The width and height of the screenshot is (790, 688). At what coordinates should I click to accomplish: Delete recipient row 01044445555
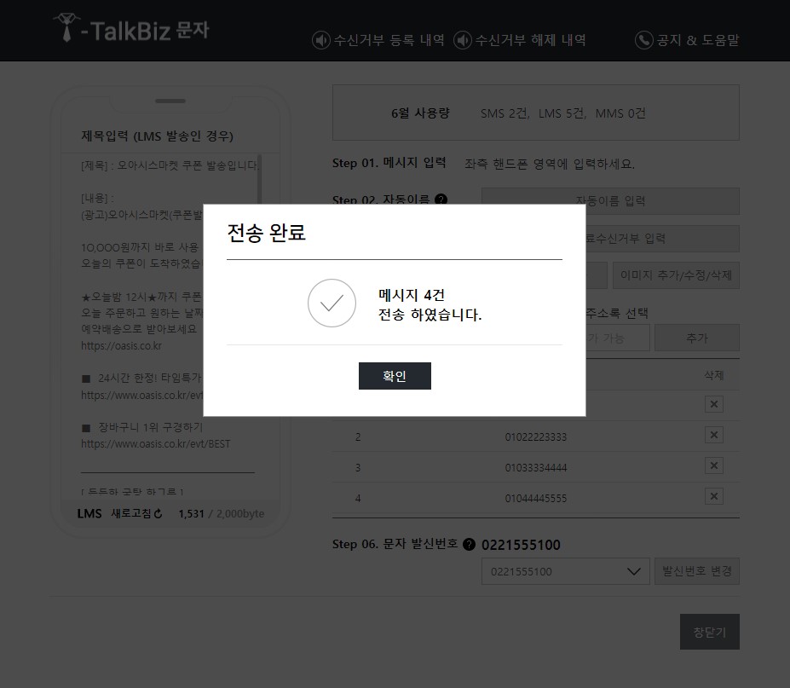[714, 496]
